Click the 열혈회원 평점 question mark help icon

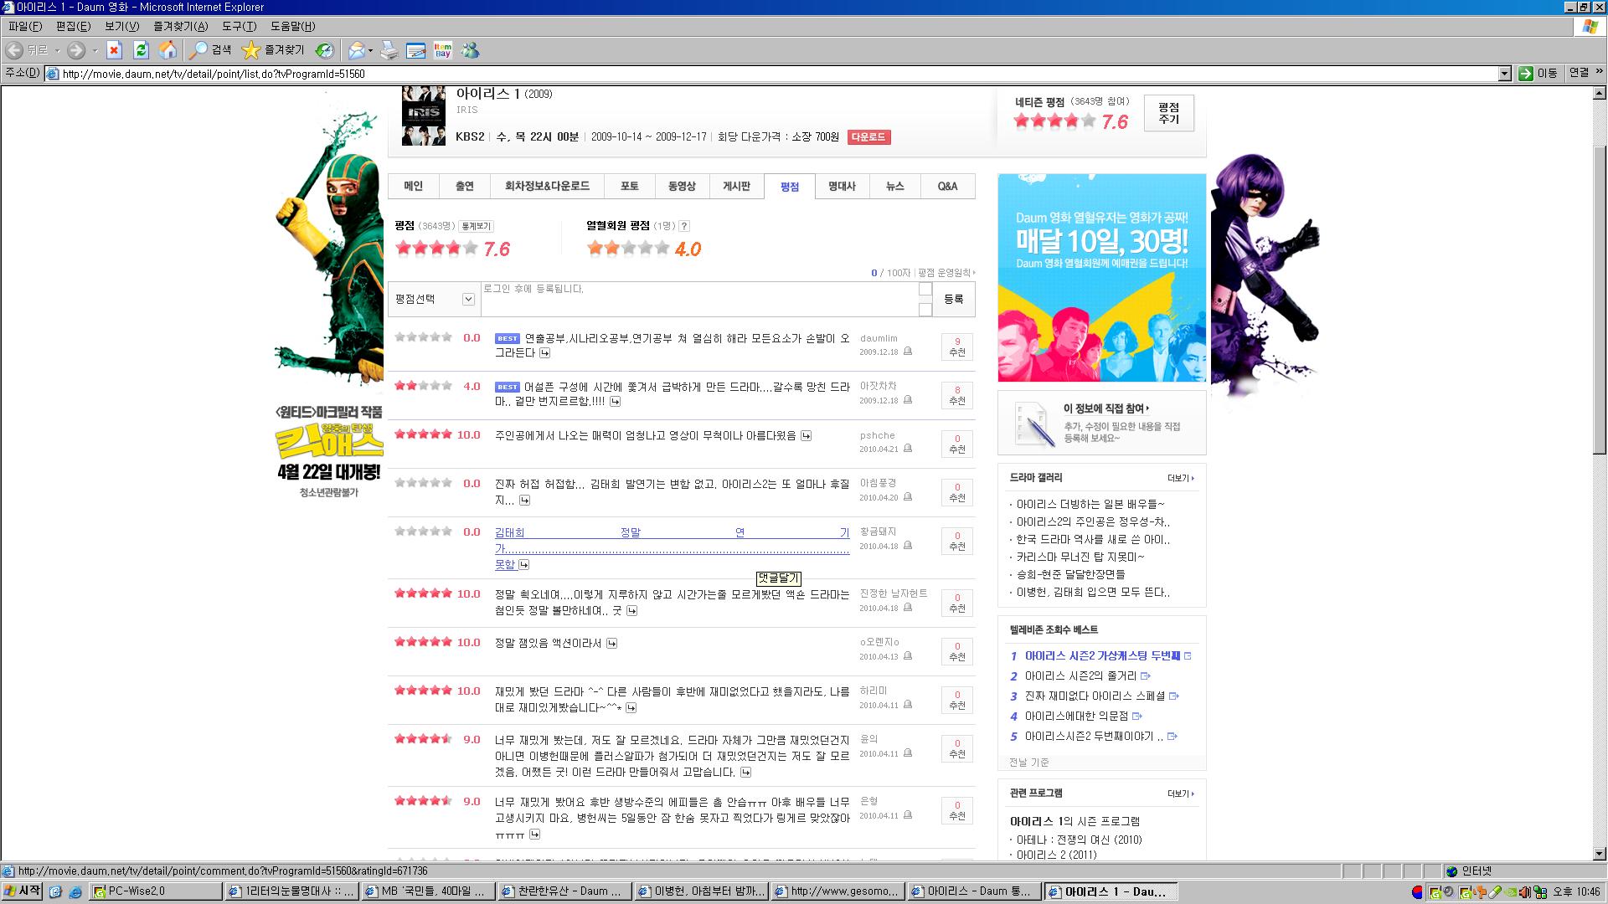[x=684, y=226]
